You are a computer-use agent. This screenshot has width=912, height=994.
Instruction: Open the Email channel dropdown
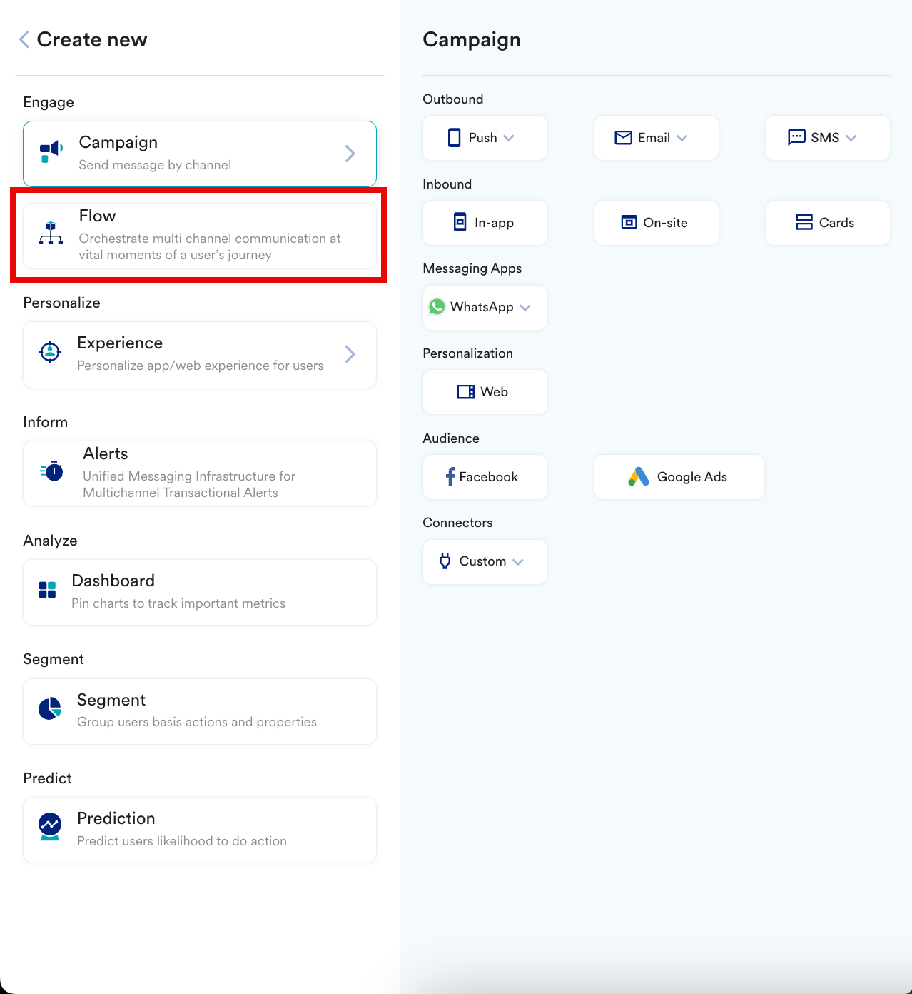tap(682, 138)
